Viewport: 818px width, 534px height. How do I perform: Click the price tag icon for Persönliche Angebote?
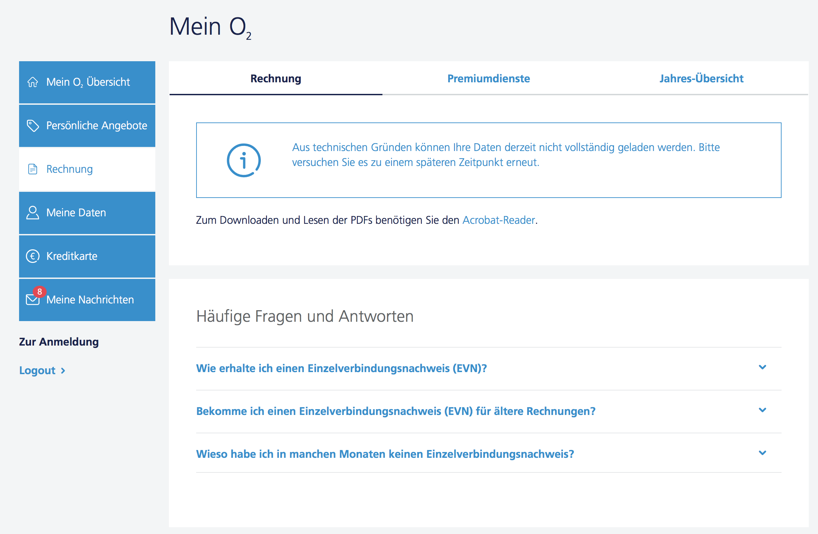point(33,126)
